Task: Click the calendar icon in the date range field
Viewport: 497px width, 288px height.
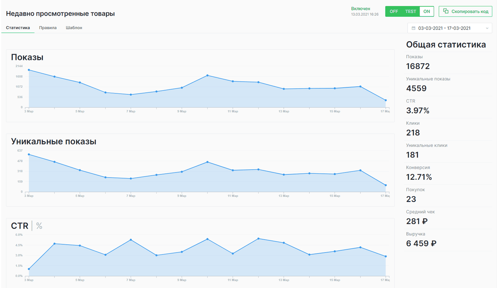Action: coord(413,28)
